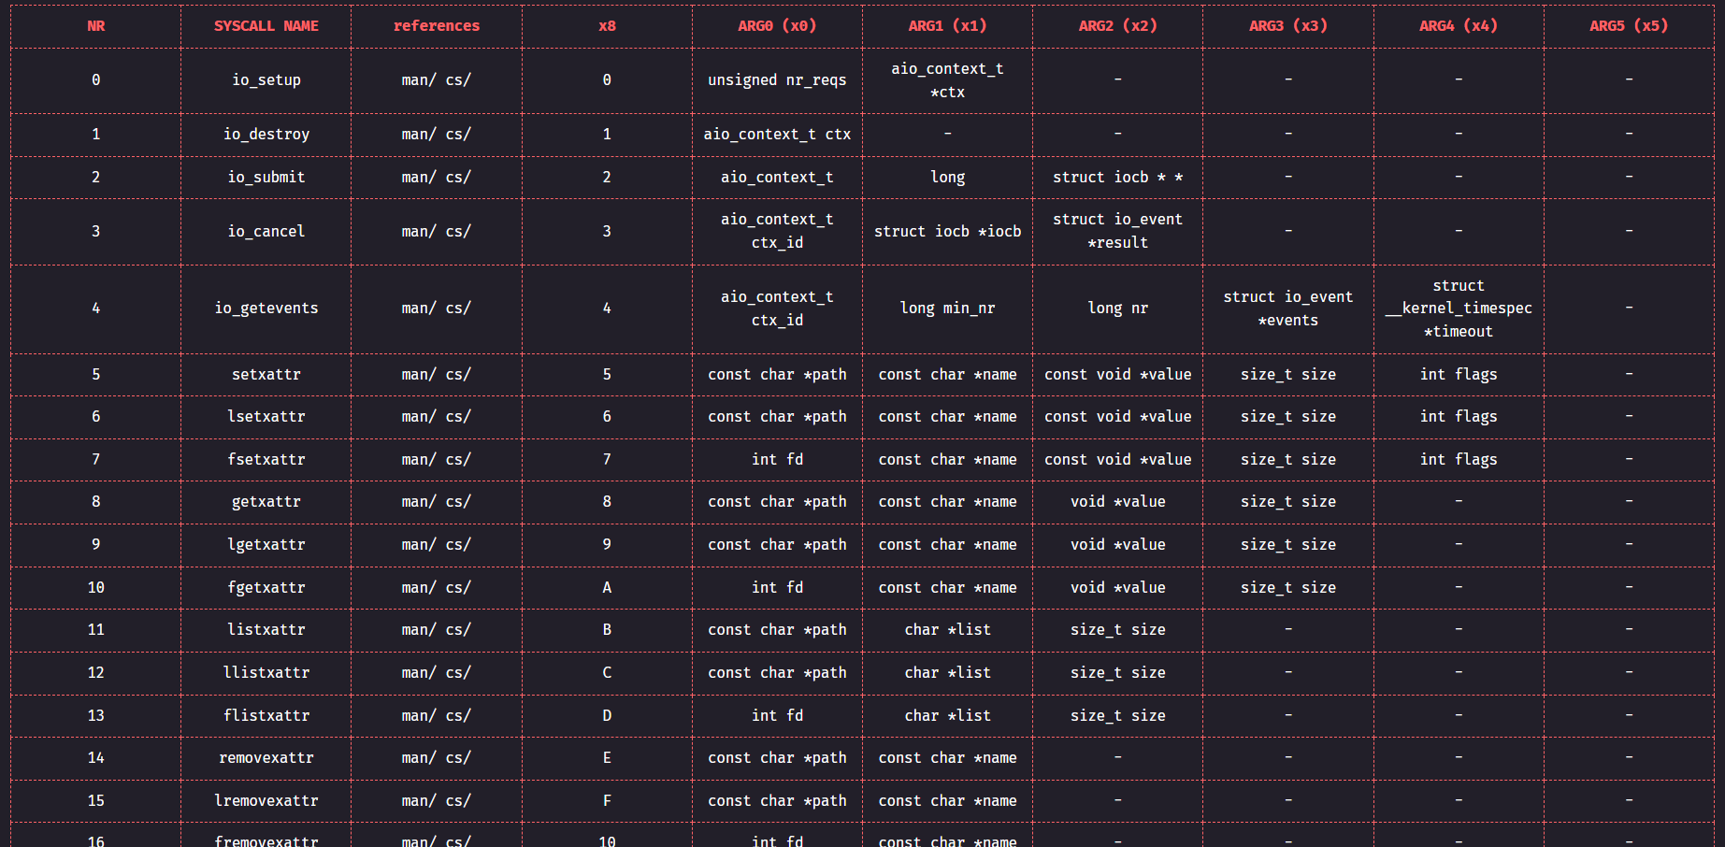Select the lremovexattr syscall name cell
Viewport: 1725px width, 847px height.
pos(266,801)
